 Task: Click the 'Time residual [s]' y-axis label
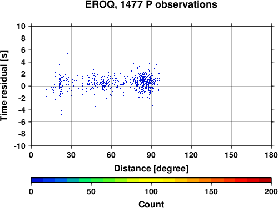(4, 86)
